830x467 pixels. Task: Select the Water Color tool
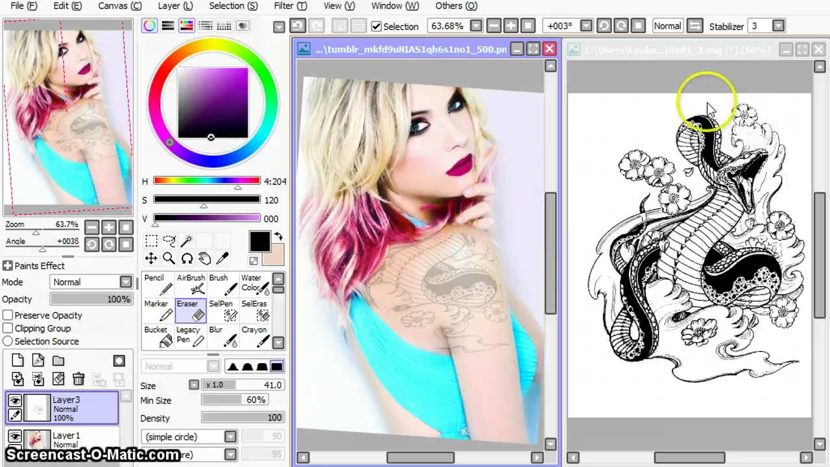[255, 285]
